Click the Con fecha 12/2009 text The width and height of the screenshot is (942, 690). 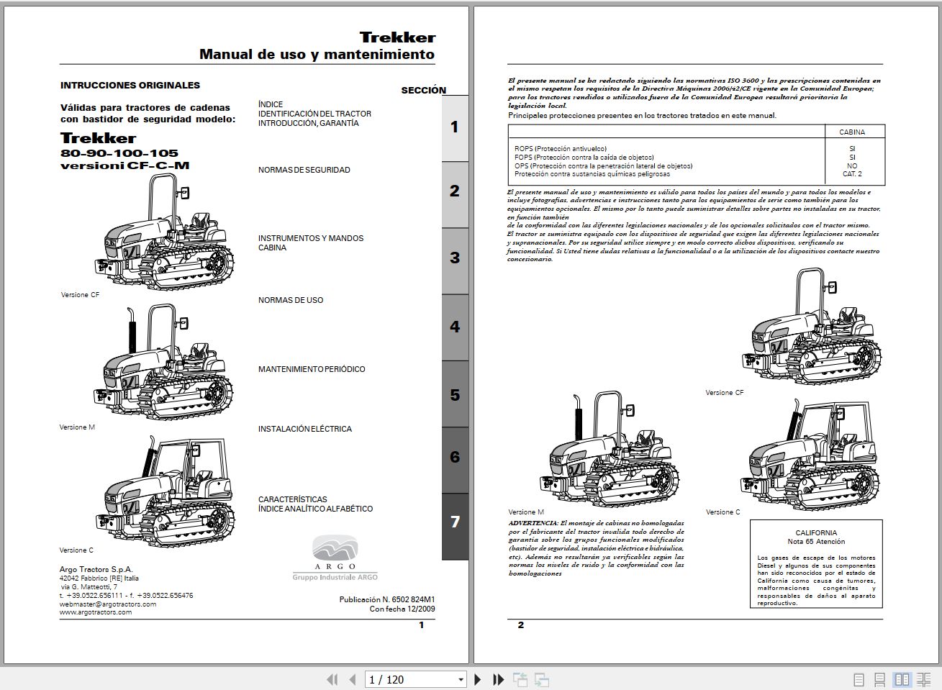(x=402, y=609)
